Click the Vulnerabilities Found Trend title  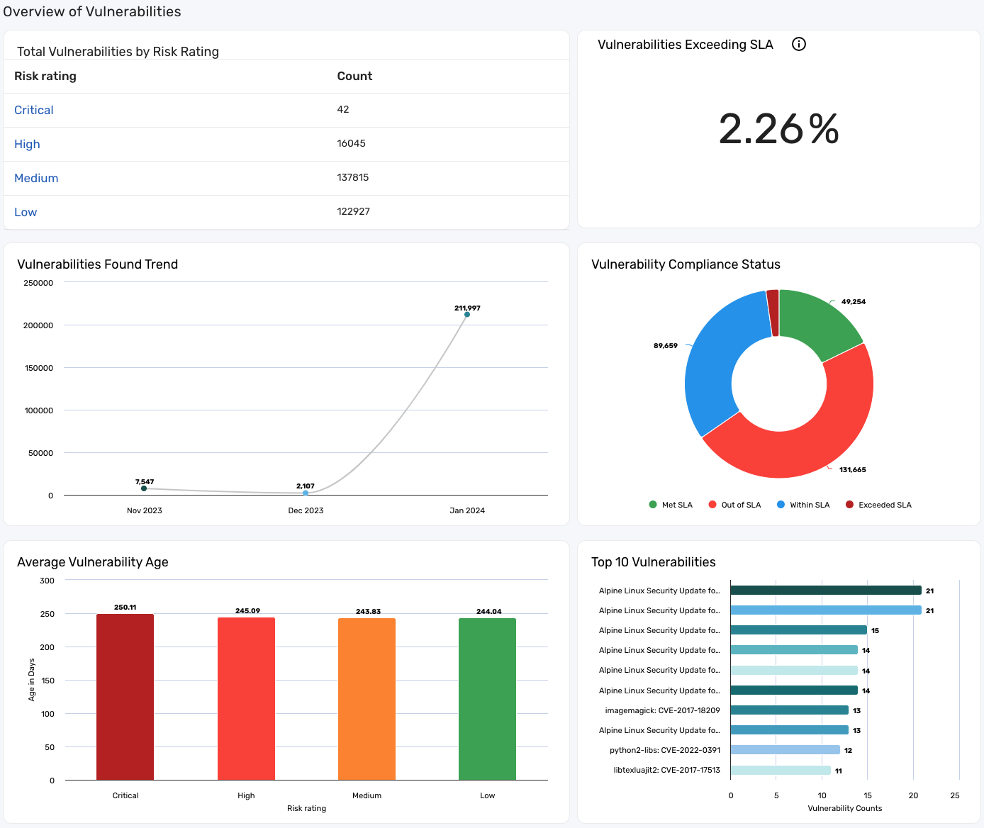[x=98, y=264]
